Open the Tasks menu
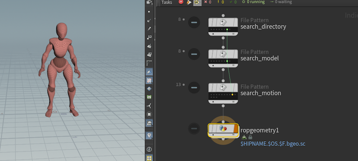Viewport: 358px width, 161px height. [x=167, y=2]
